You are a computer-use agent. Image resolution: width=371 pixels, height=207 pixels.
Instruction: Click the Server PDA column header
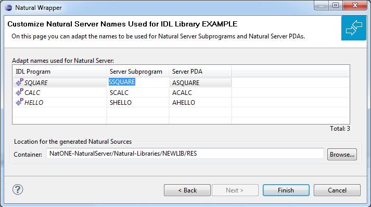coord(200,72)
